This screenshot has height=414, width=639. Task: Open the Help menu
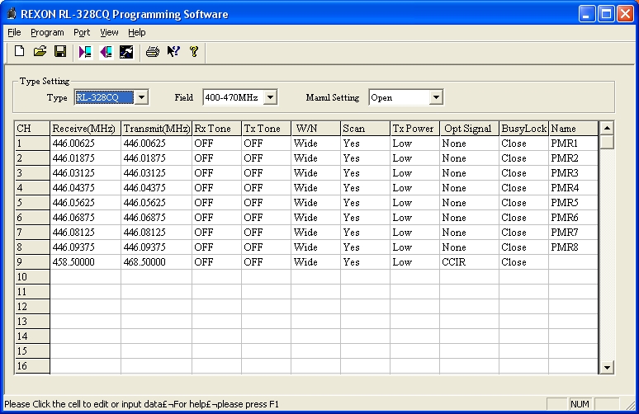136,32
